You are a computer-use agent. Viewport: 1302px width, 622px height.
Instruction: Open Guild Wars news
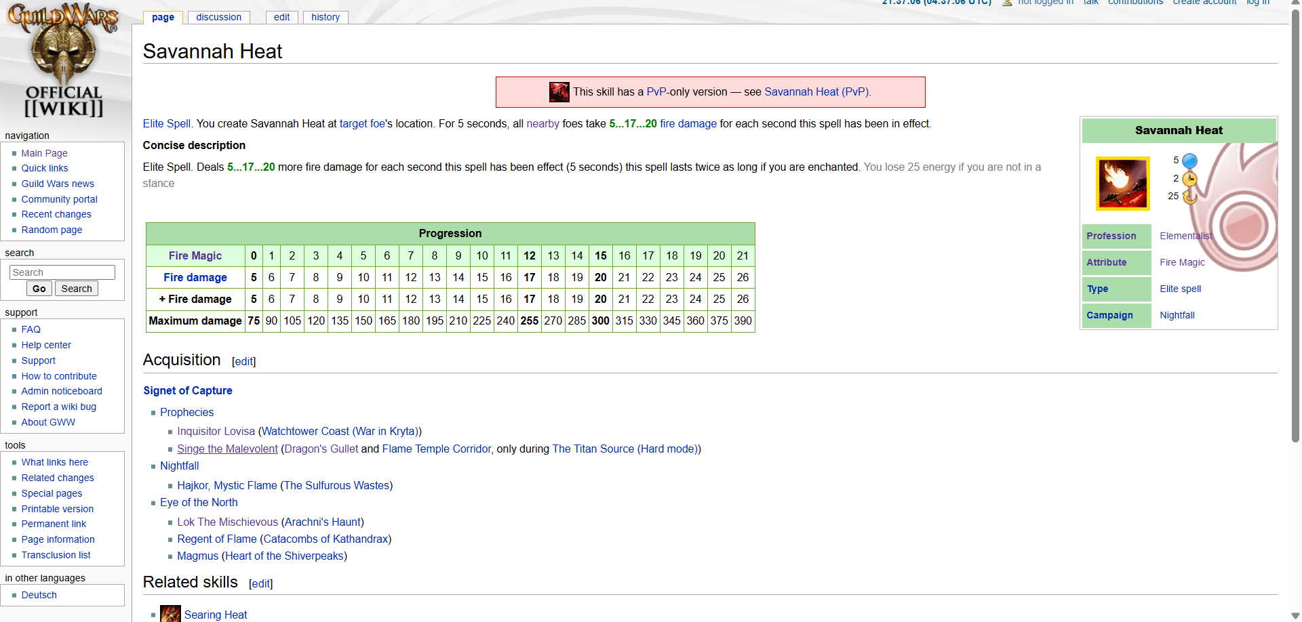click(58, 184)
